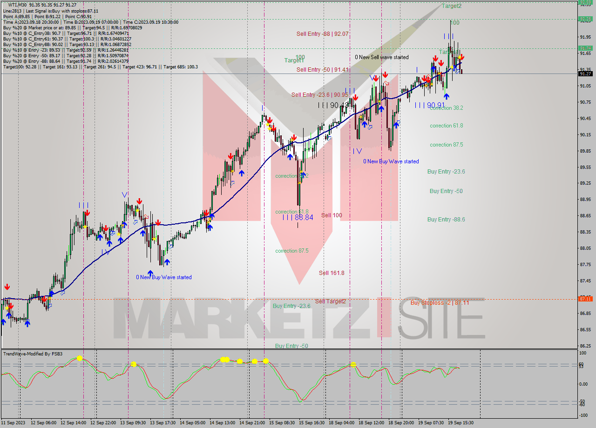Click the green 92.59 price tag

586,2
